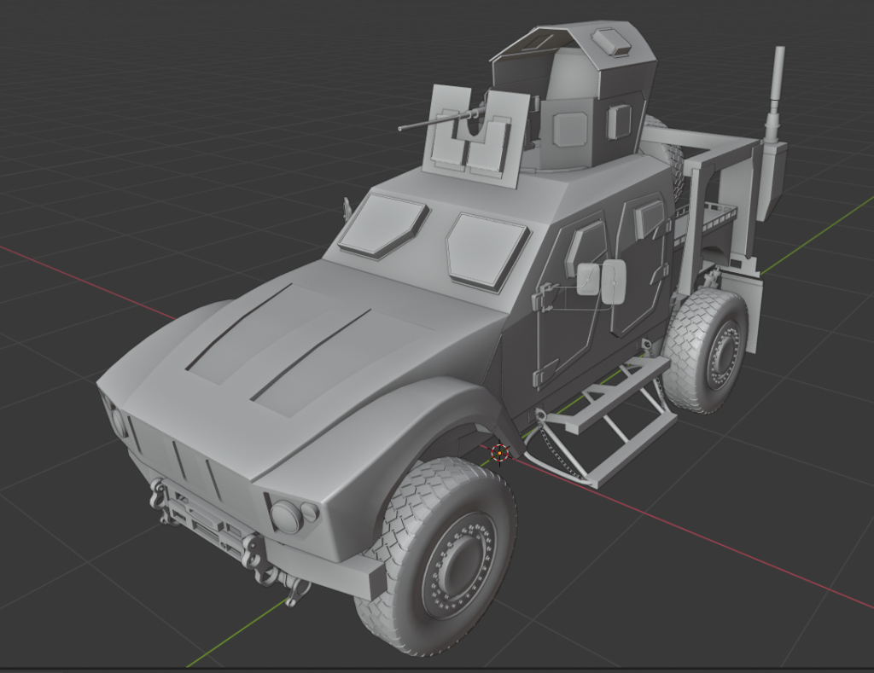Select the rear wheel beside the step

click(708, 348)
